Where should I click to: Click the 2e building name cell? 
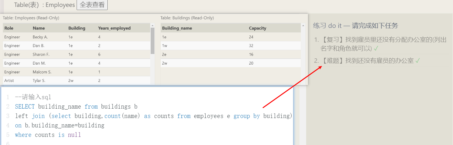pos(164,55)
